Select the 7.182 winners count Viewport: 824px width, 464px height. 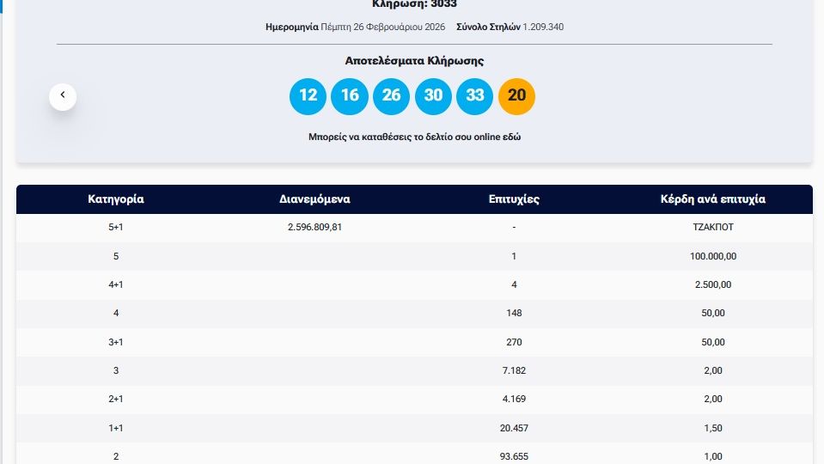point(513,370)
